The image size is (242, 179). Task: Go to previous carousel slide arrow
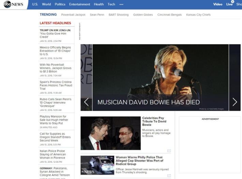86,102
